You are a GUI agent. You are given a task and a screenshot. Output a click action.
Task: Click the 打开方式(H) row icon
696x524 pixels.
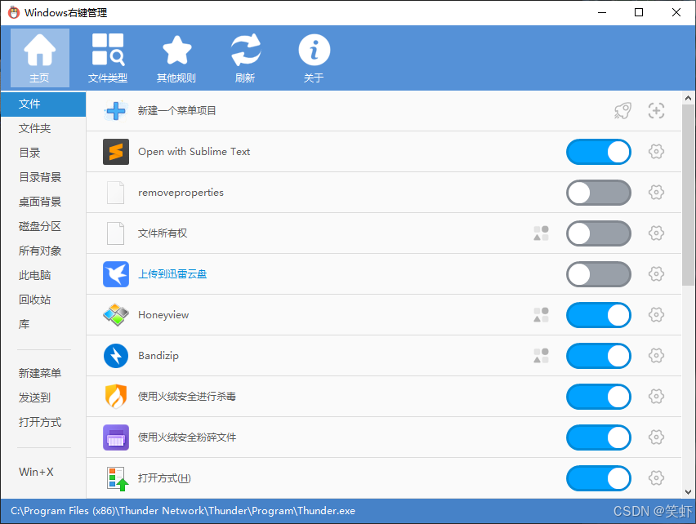click(x=118, y=479)
